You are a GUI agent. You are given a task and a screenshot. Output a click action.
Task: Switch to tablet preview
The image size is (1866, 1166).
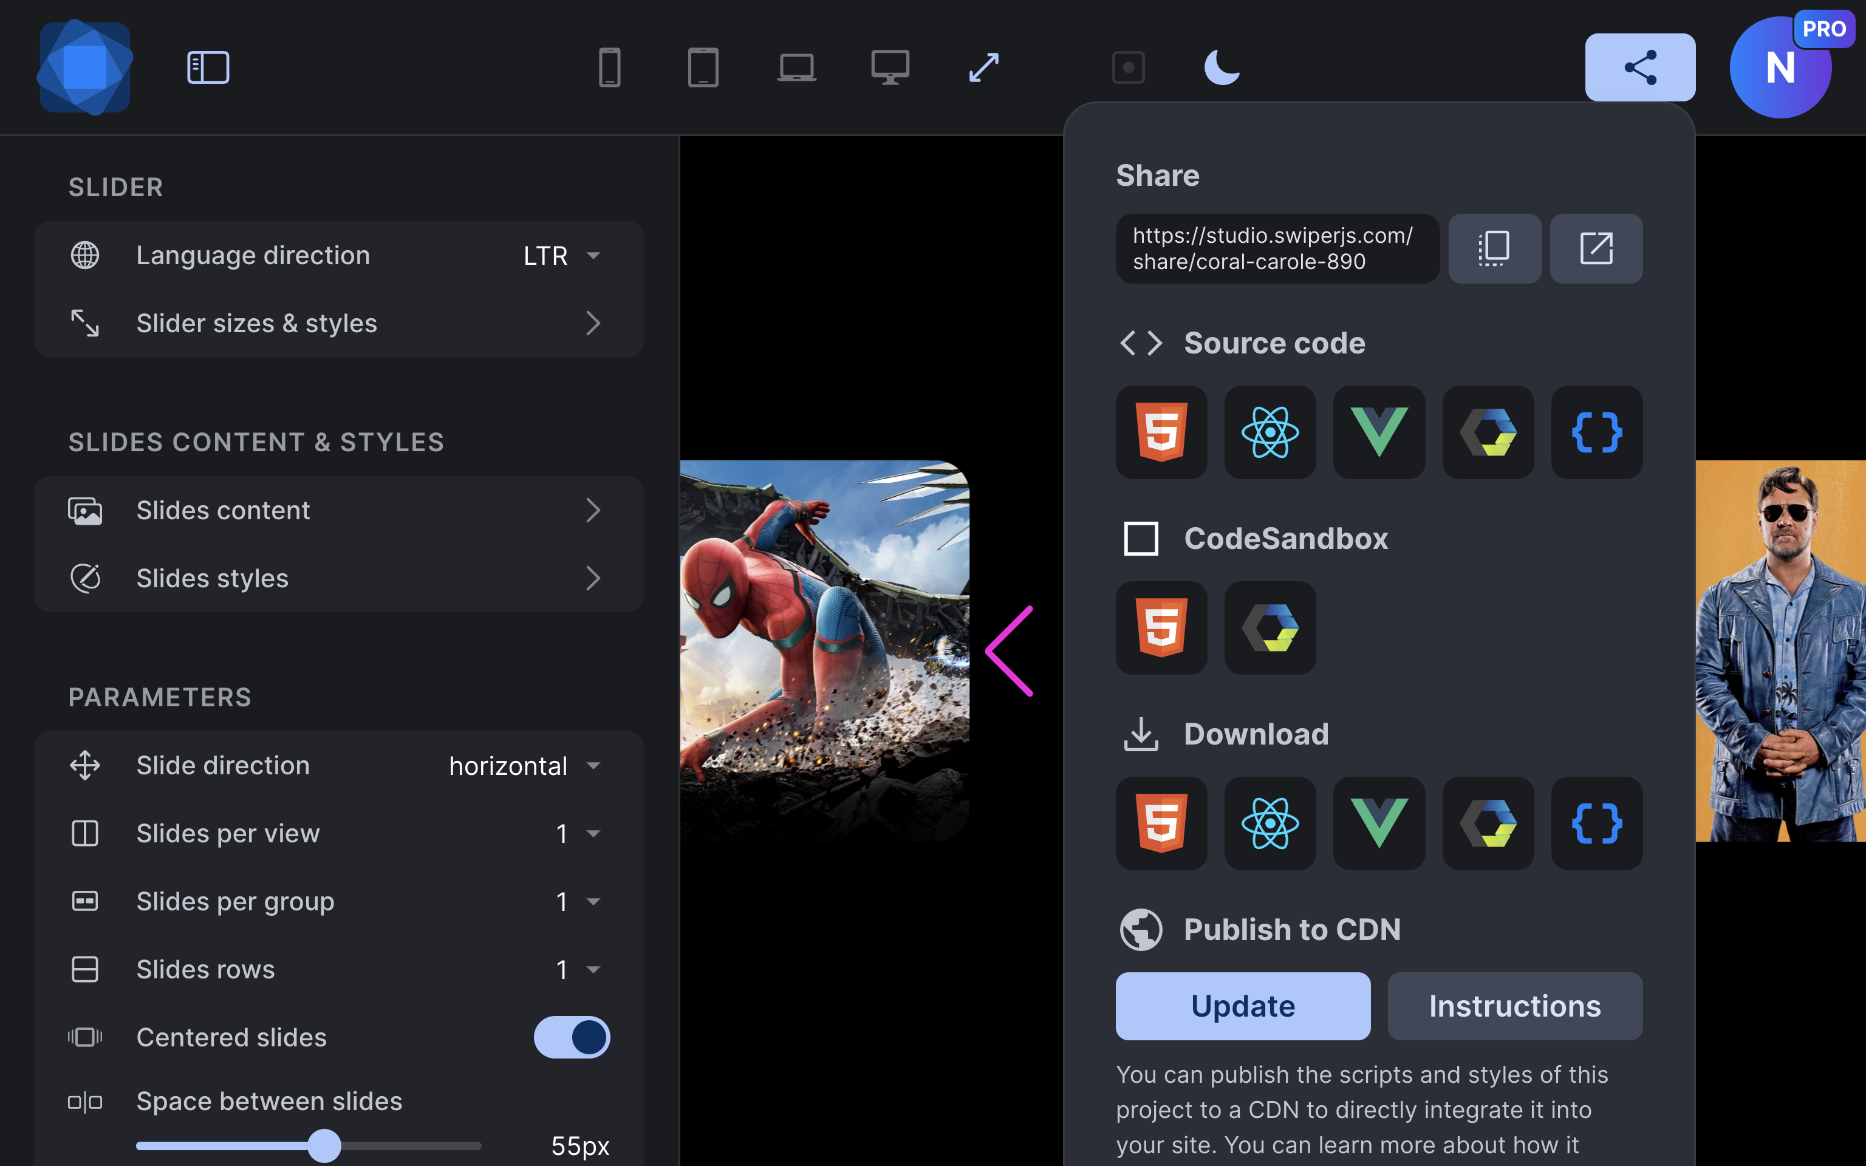pos(703,67)
